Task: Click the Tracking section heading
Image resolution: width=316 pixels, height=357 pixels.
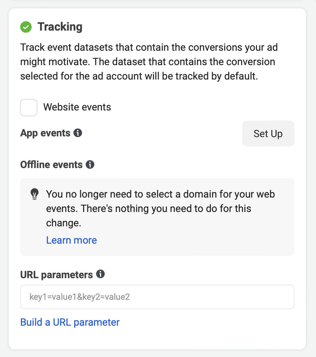Action: 60,27
